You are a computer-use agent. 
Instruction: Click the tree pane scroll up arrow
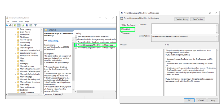coord(41,29)
